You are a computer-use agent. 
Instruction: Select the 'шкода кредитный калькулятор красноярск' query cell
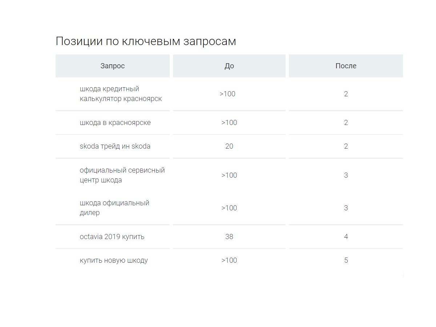[x=121, y=94]
